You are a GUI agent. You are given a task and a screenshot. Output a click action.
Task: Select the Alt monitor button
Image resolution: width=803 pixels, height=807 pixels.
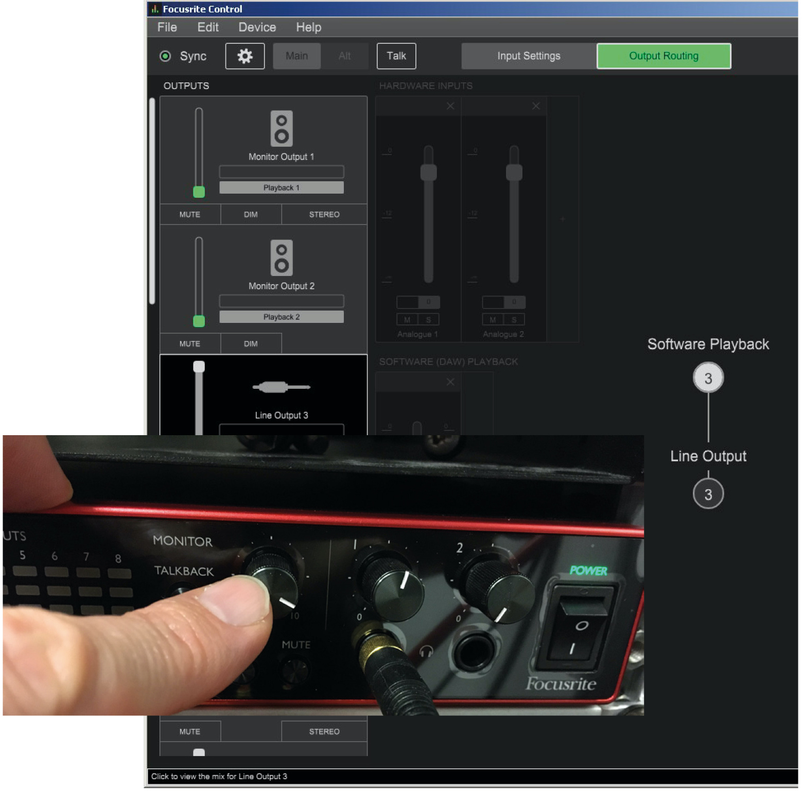345,56
